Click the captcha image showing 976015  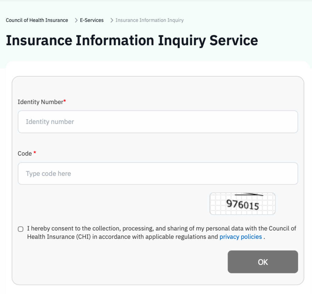[242, 204]
